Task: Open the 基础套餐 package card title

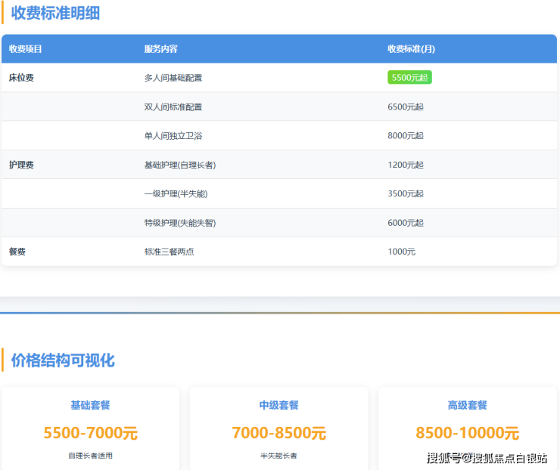Action: click(x=90, y=406)
